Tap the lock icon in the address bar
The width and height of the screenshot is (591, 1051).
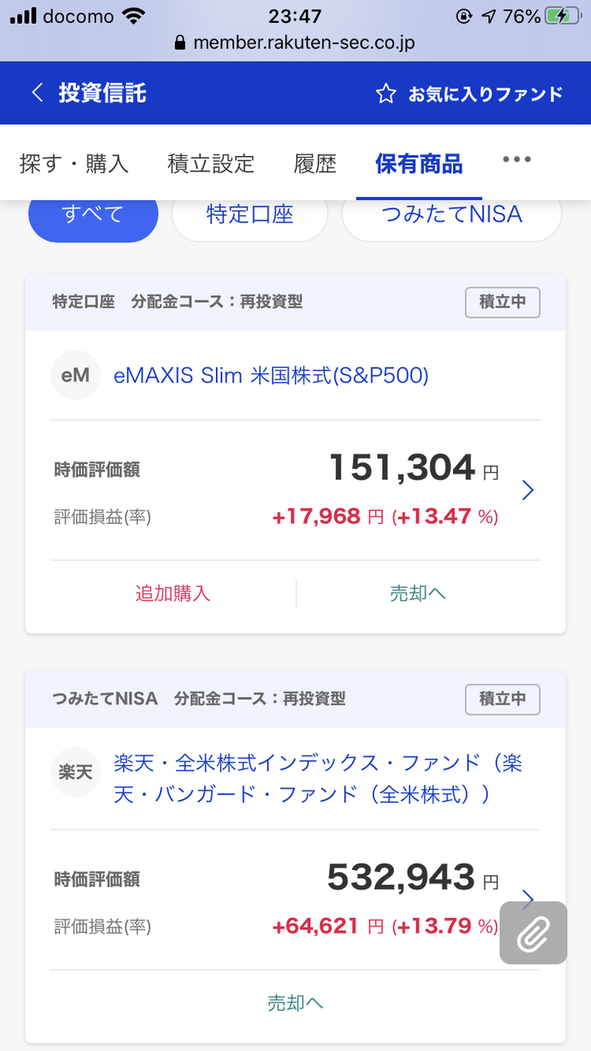pos(181,43)
